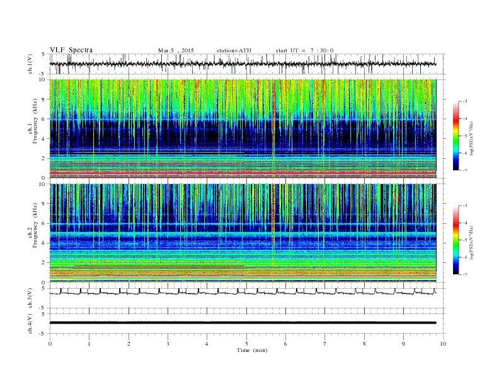
Task: Click the "-7" tick on ch.2 colorbar
Action: (464, 274)
